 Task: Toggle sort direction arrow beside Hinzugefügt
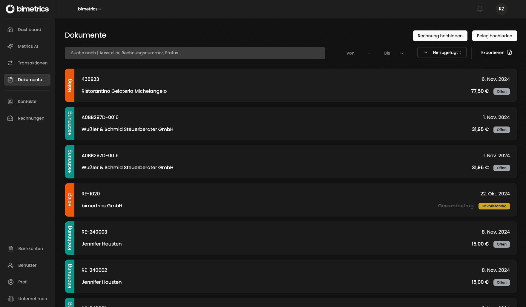(x=426, y=53)
